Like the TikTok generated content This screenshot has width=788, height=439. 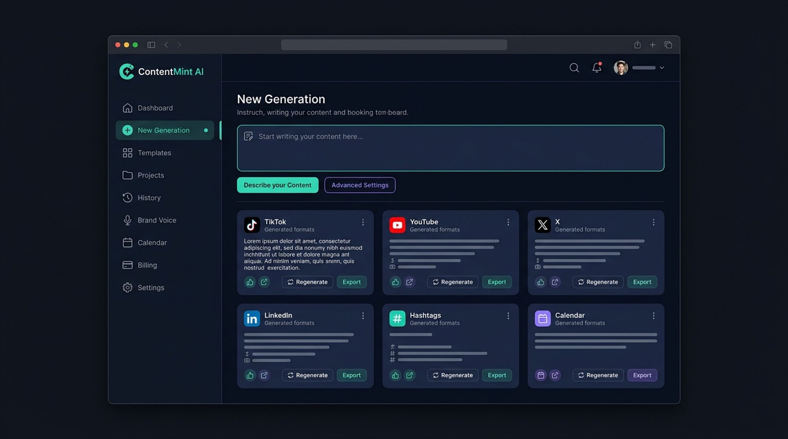point(250,282)
